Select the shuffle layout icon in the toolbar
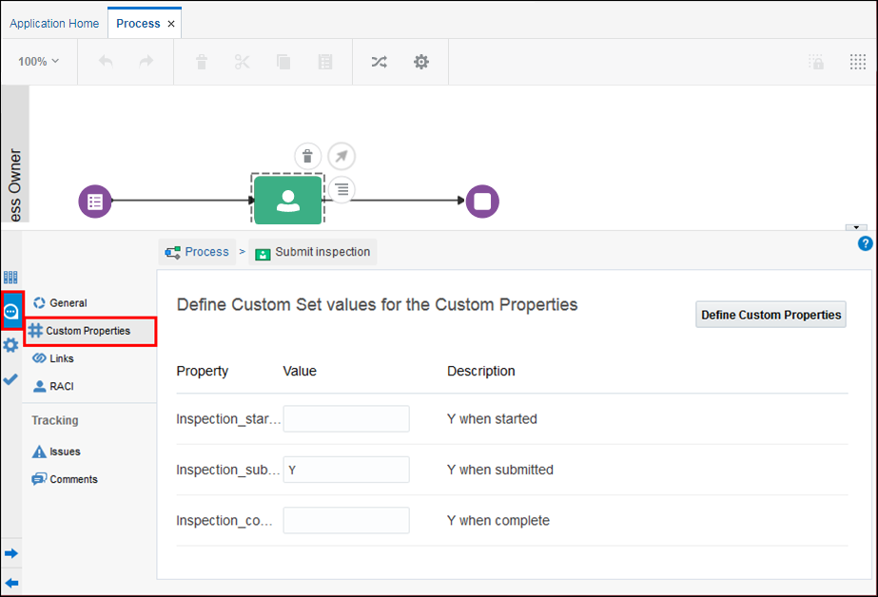878x597 pixels. (379, 61)
